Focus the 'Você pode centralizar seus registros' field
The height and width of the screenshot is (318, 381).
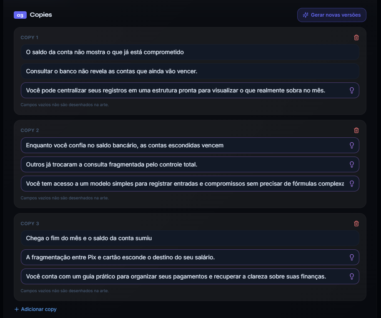(190, 90)
